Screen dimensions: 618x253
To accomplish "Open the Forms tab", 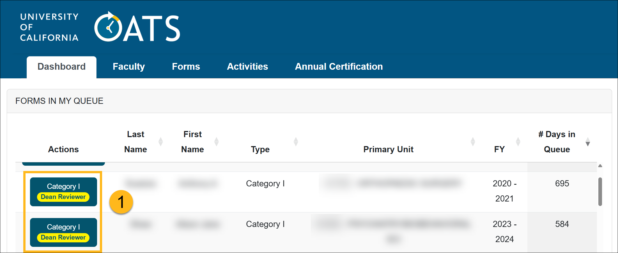I will click(x=186, y=67).
